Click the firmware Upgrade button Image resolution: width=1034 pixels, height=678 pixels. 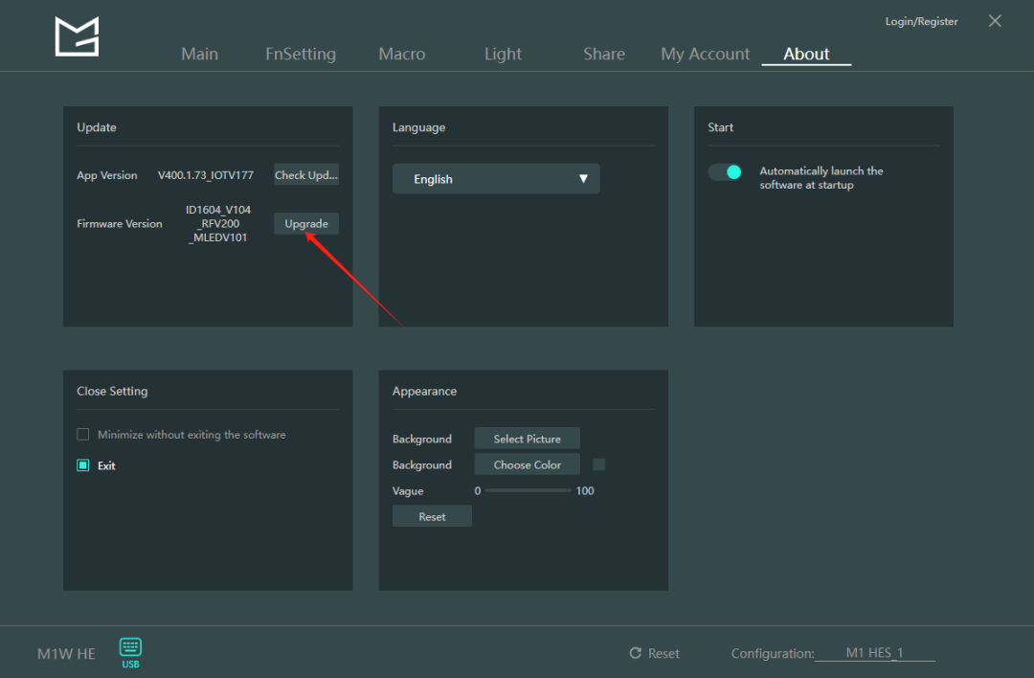coord(306,223)
